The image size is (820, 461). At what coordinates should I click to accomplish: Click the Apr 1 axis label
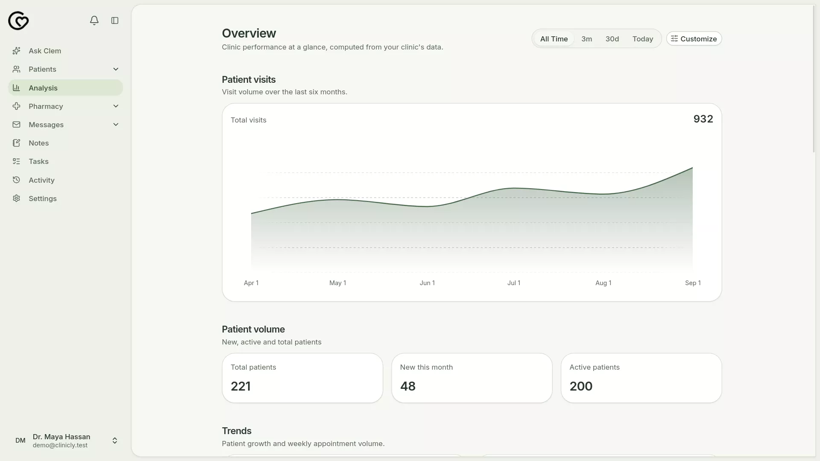click(251, 283)
